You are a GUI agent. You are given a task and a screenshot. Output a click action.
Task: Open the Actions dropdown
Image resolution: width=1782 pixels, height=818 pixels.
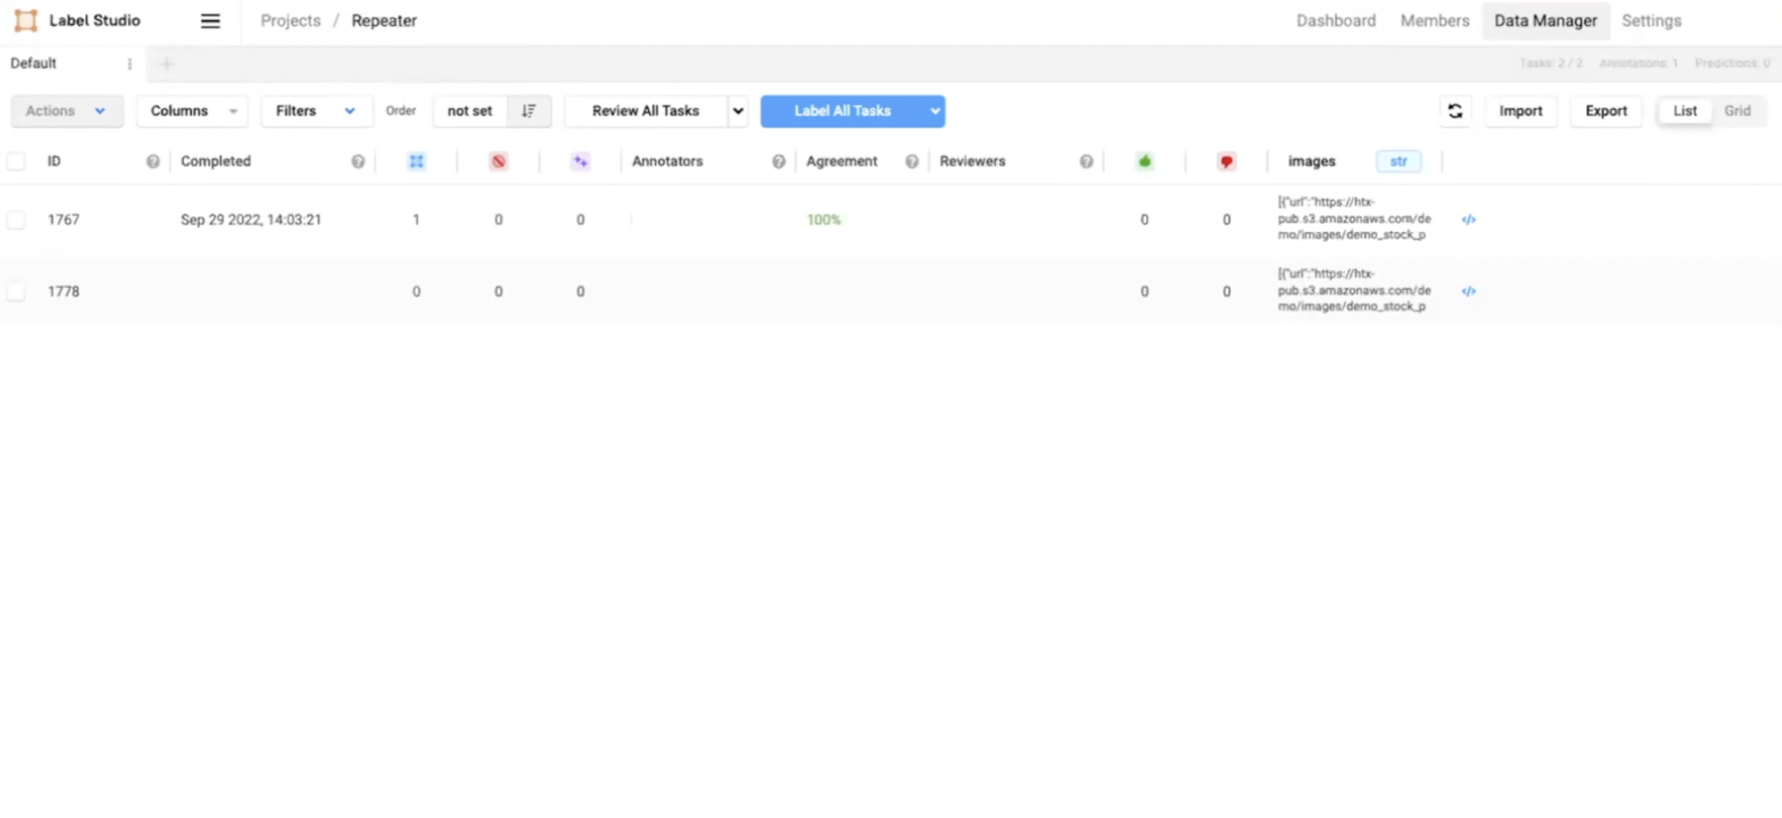pyautogui.click(x=66, y=110)
